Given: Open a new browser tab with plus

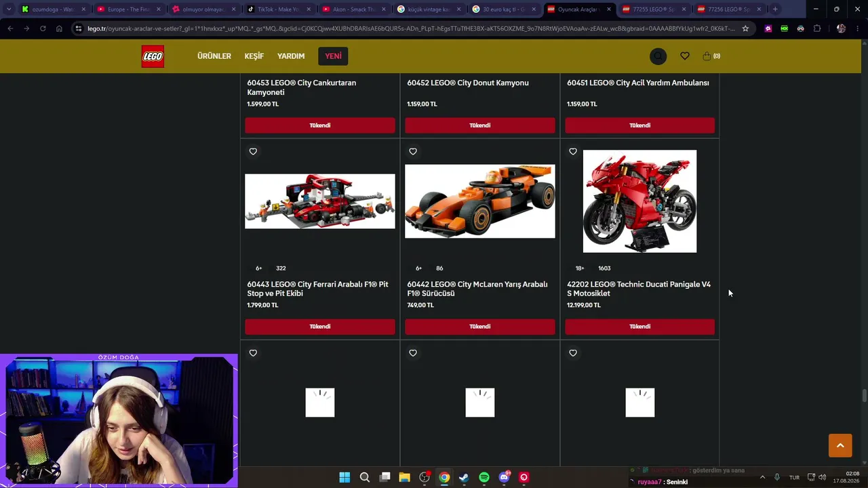Looking at the screenshot, I should pyautogui.click(x=775, y=9).
